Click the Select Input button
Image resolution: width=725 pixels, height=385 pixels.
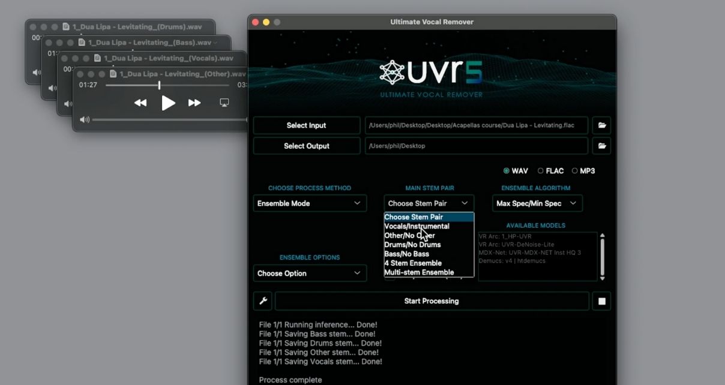(x=307, y=125)
